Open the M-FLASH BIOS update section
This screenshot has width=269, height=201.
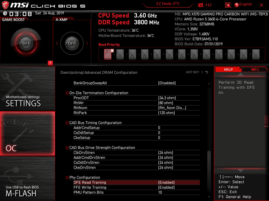[27, 178]
